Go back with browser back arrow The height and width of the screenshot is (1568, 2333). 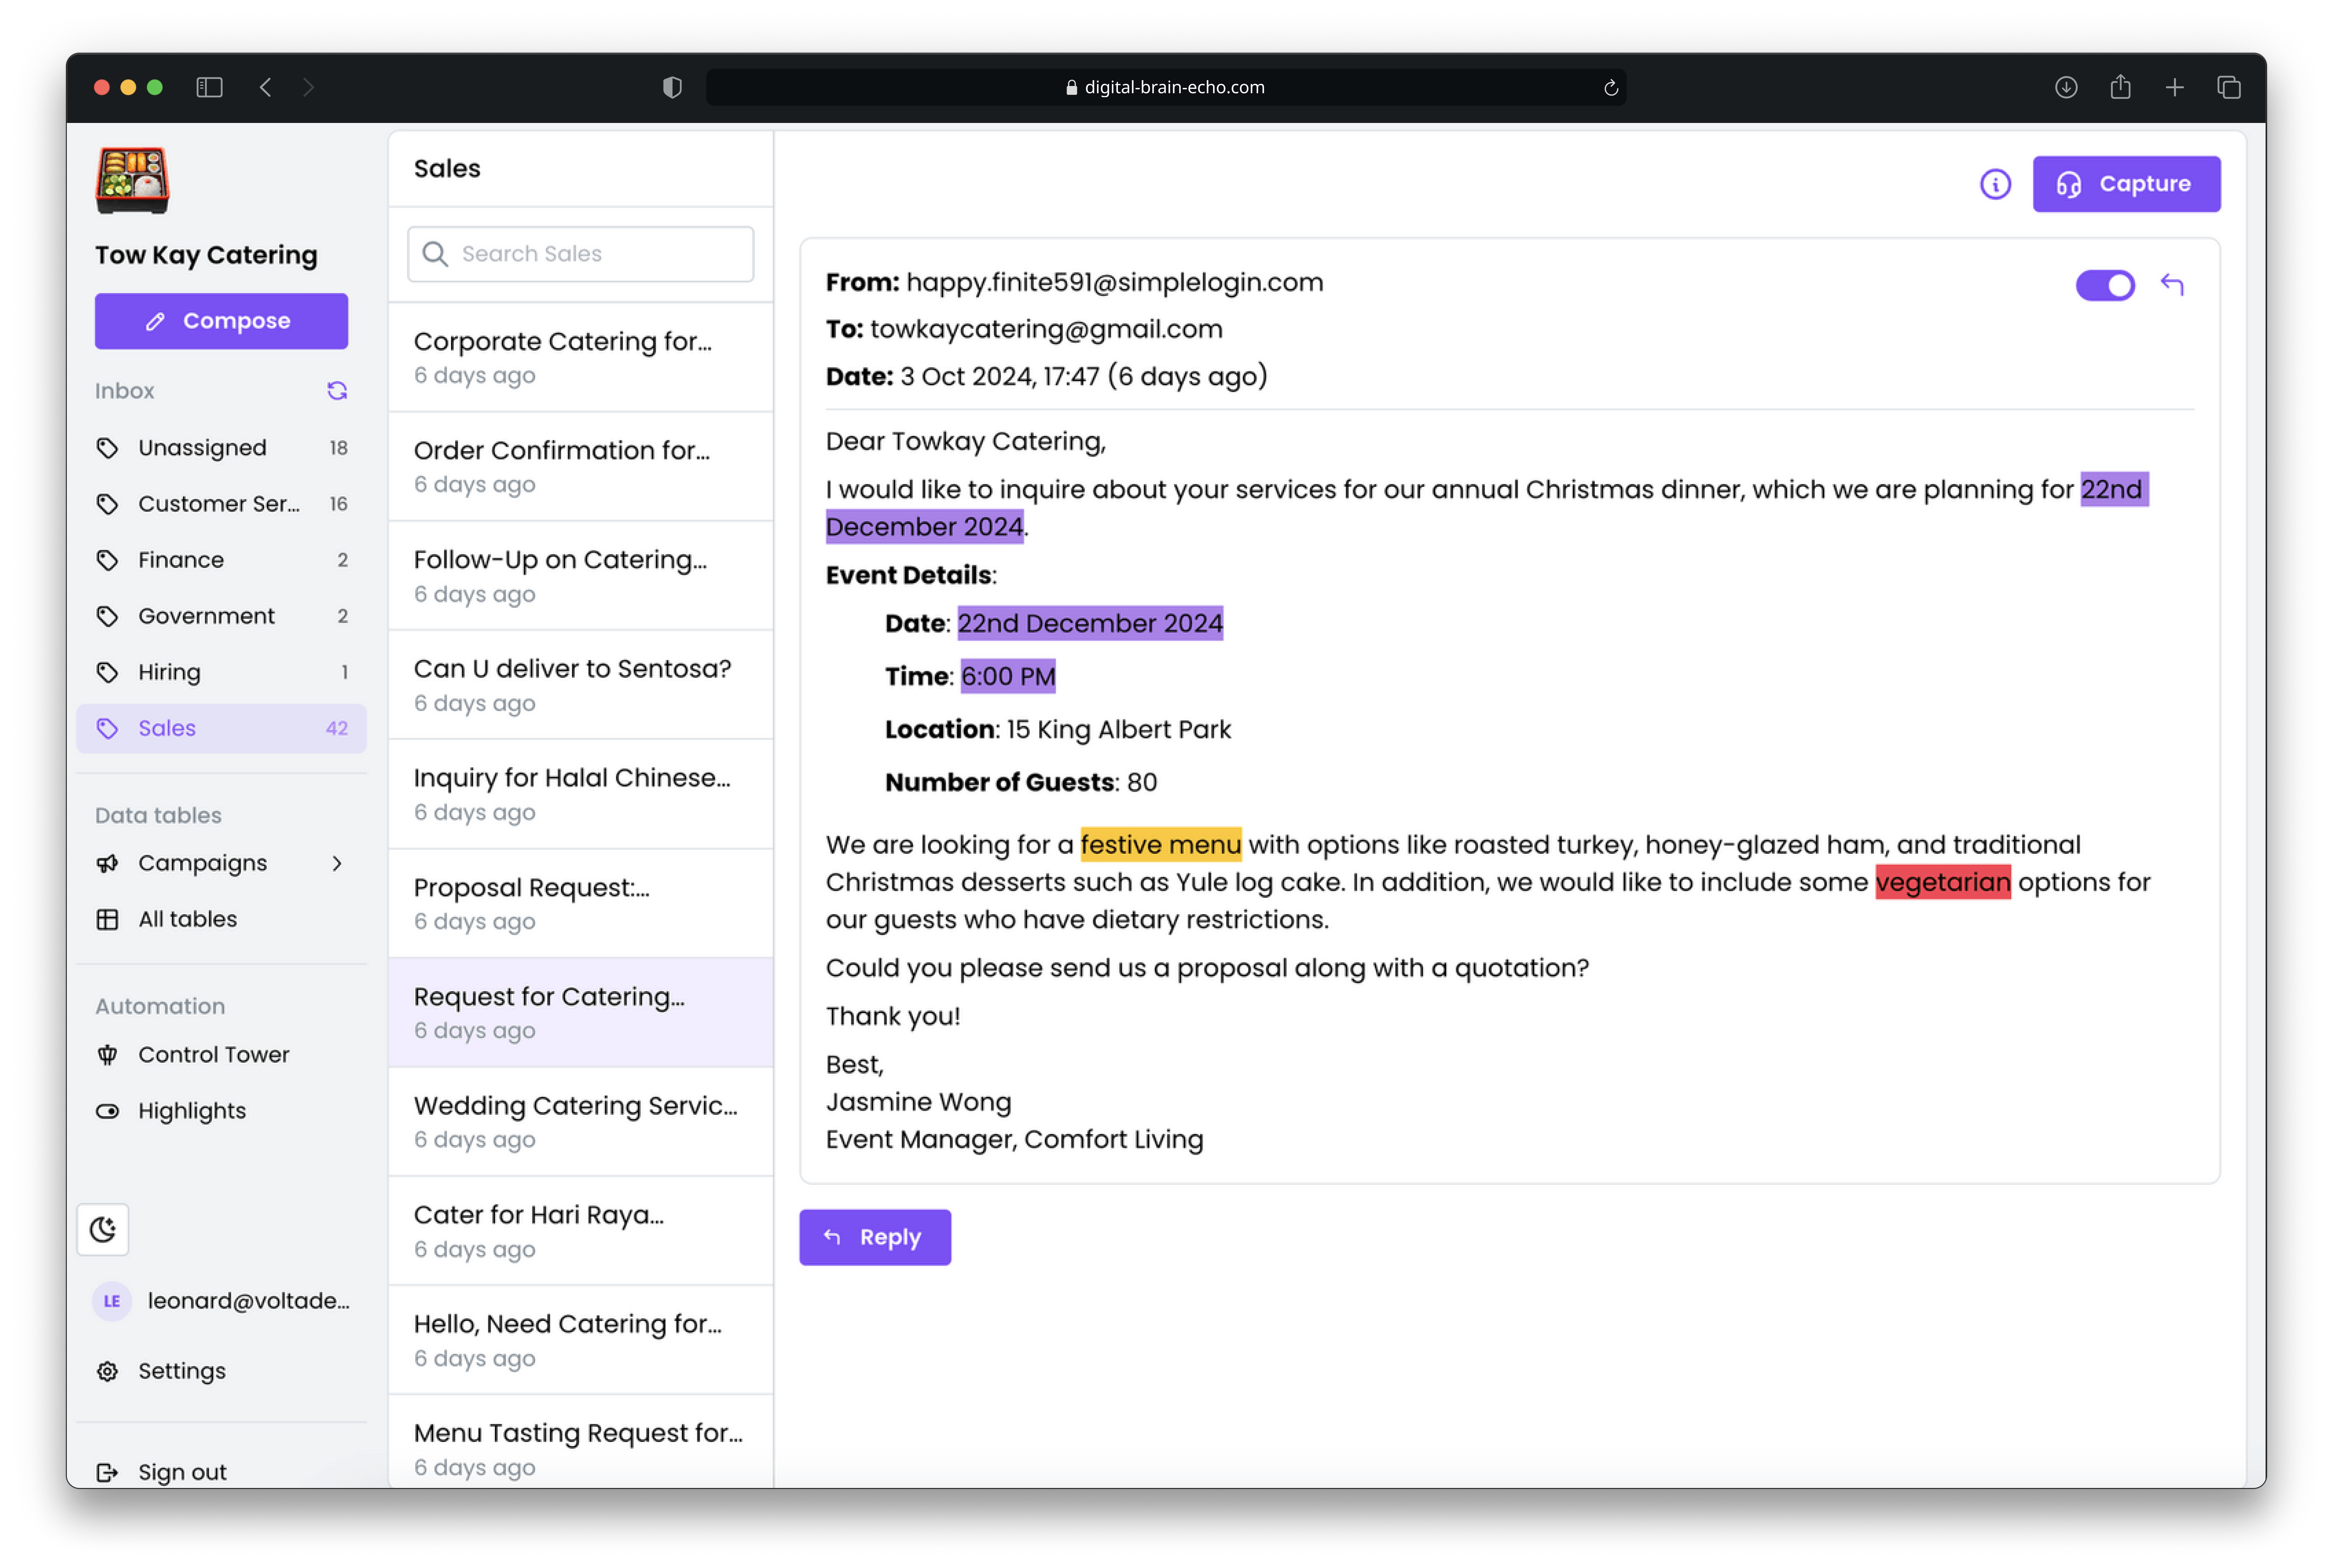click(x=265, y=87)
